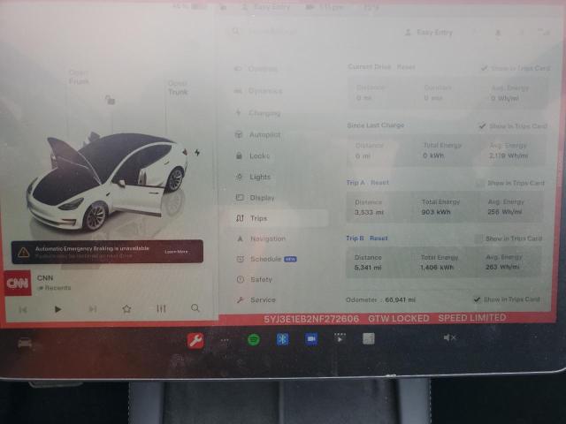
Task: Click Learn More on braking alert
Action: tap(176, 252)
